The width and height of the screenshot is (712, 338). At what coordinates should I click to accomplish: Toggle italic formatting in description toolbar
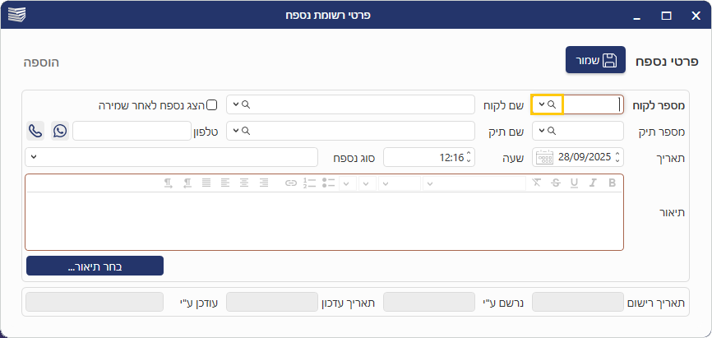(x=592, y=183)
